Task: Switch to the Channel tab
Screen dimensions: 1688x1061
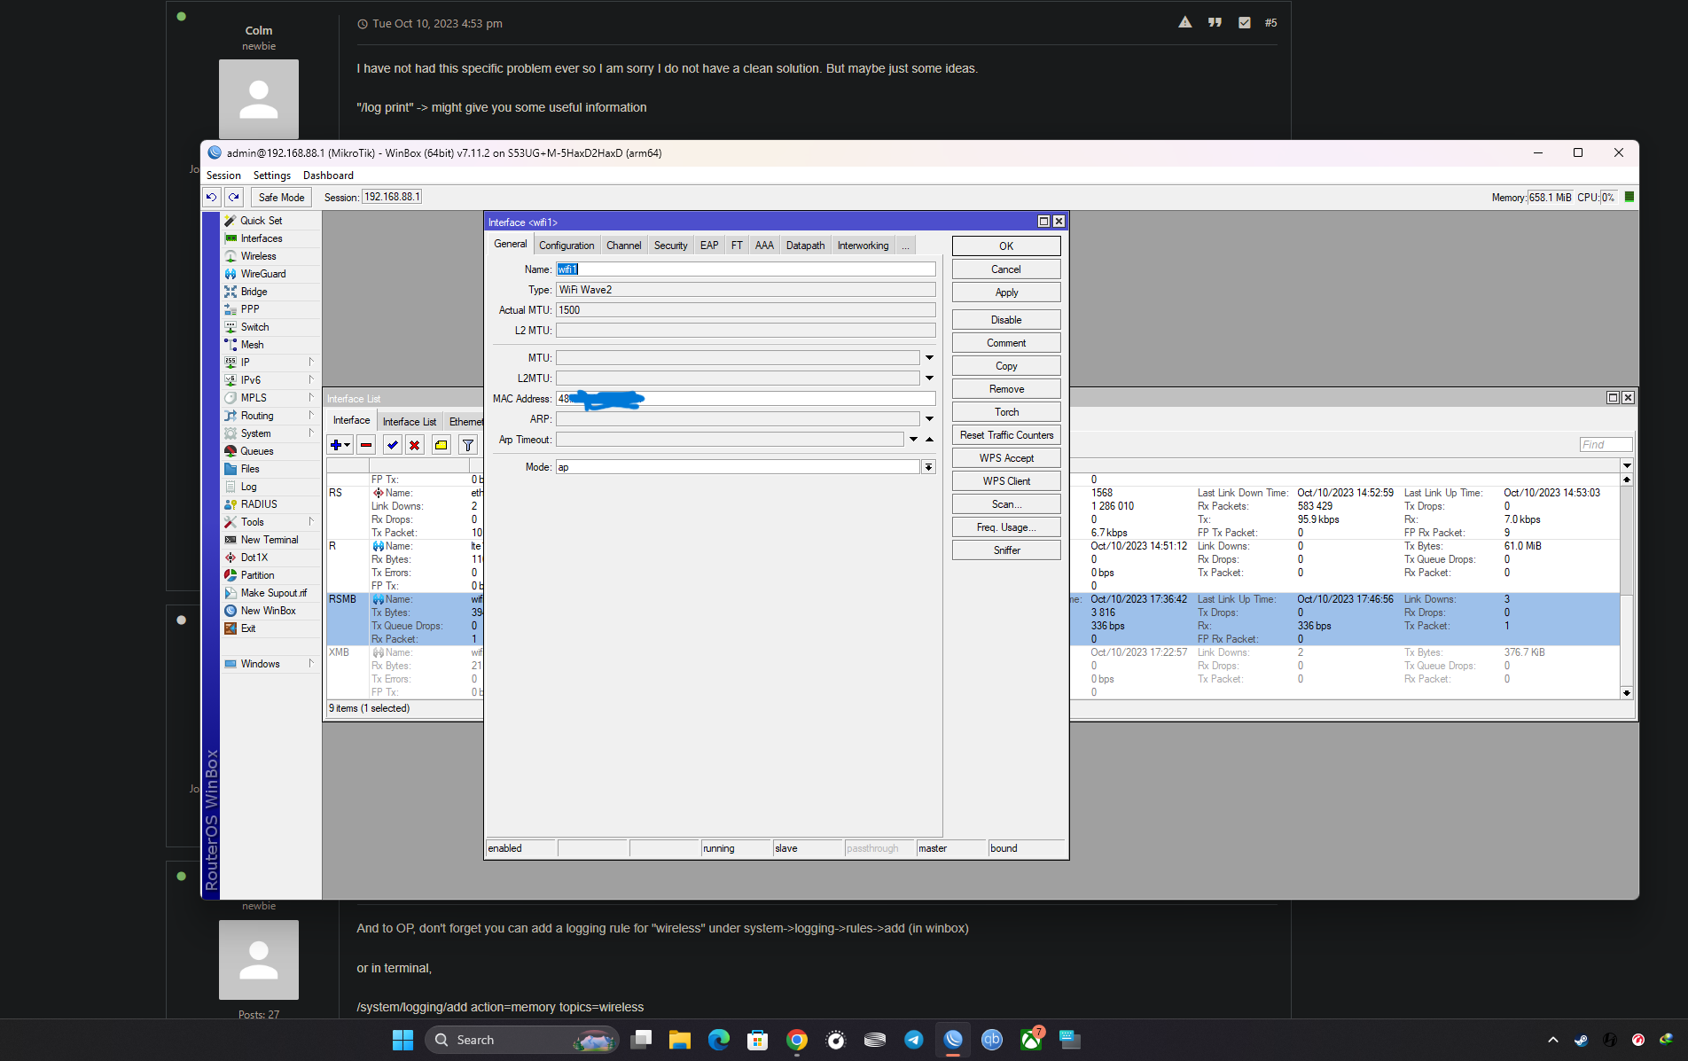Action: 623,246
